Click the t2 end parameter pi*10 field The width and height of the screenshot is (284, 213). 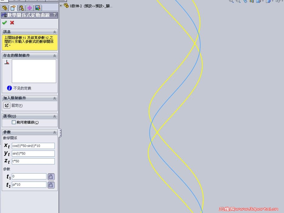coord(29,185)
